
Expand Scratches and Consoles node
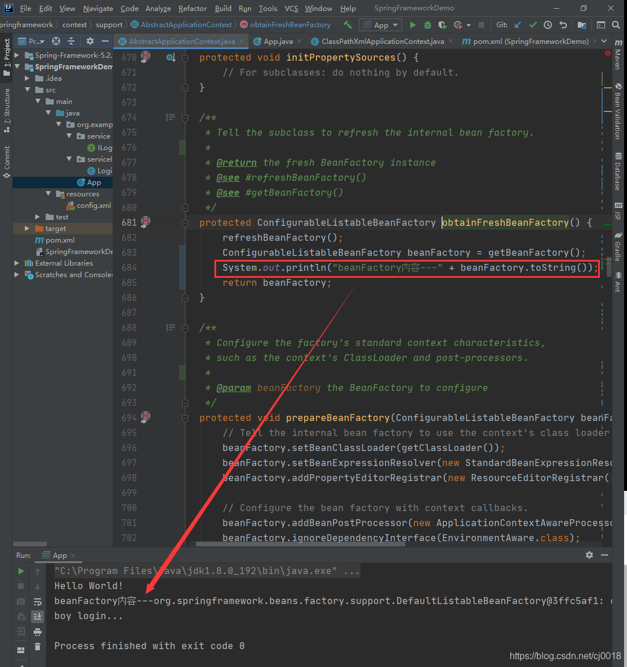pyautogui.click(x=17, y=275)
